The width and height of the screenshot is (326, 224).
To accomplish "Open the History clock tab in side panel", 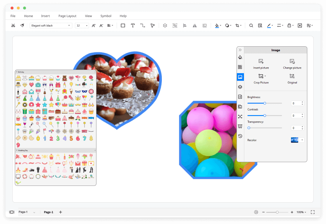I will pos(240,136).
